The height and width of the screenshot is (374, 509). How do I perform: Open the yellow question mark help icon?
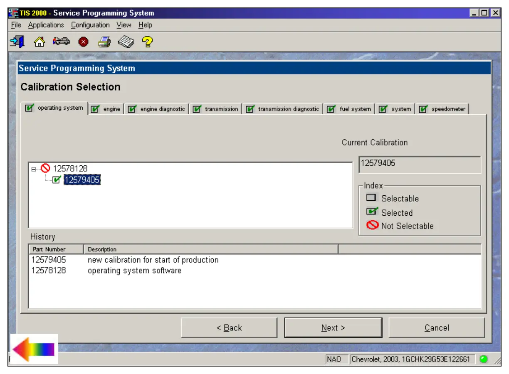coord(147,42)
